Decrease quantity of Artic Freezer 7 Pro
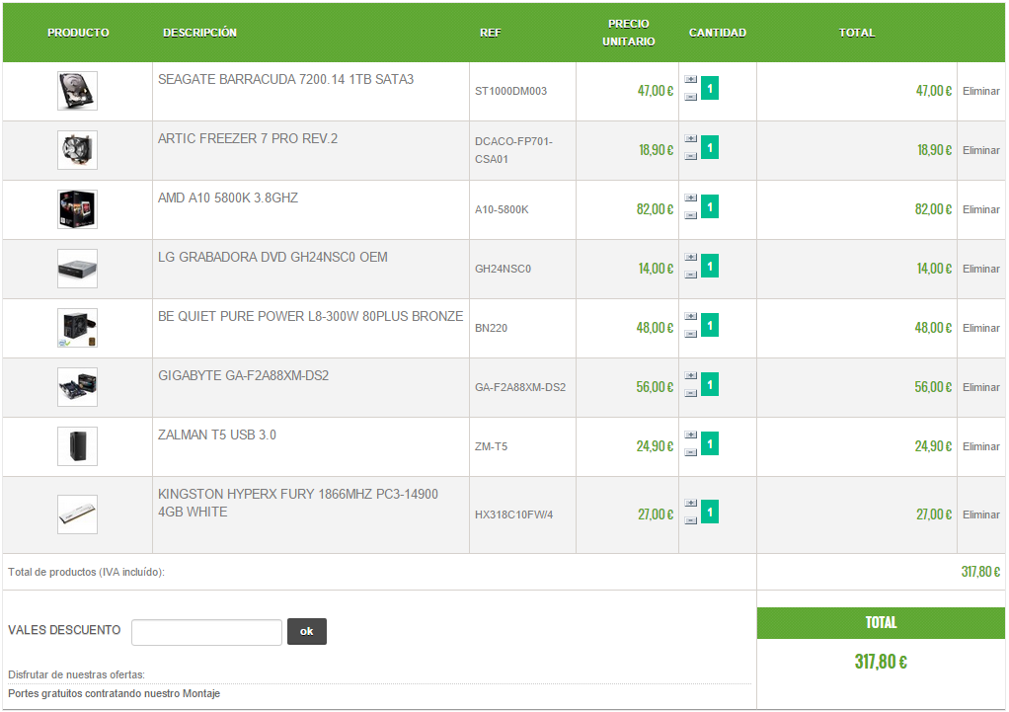This screenshot has width=1009, height=712. click(690, 156)
